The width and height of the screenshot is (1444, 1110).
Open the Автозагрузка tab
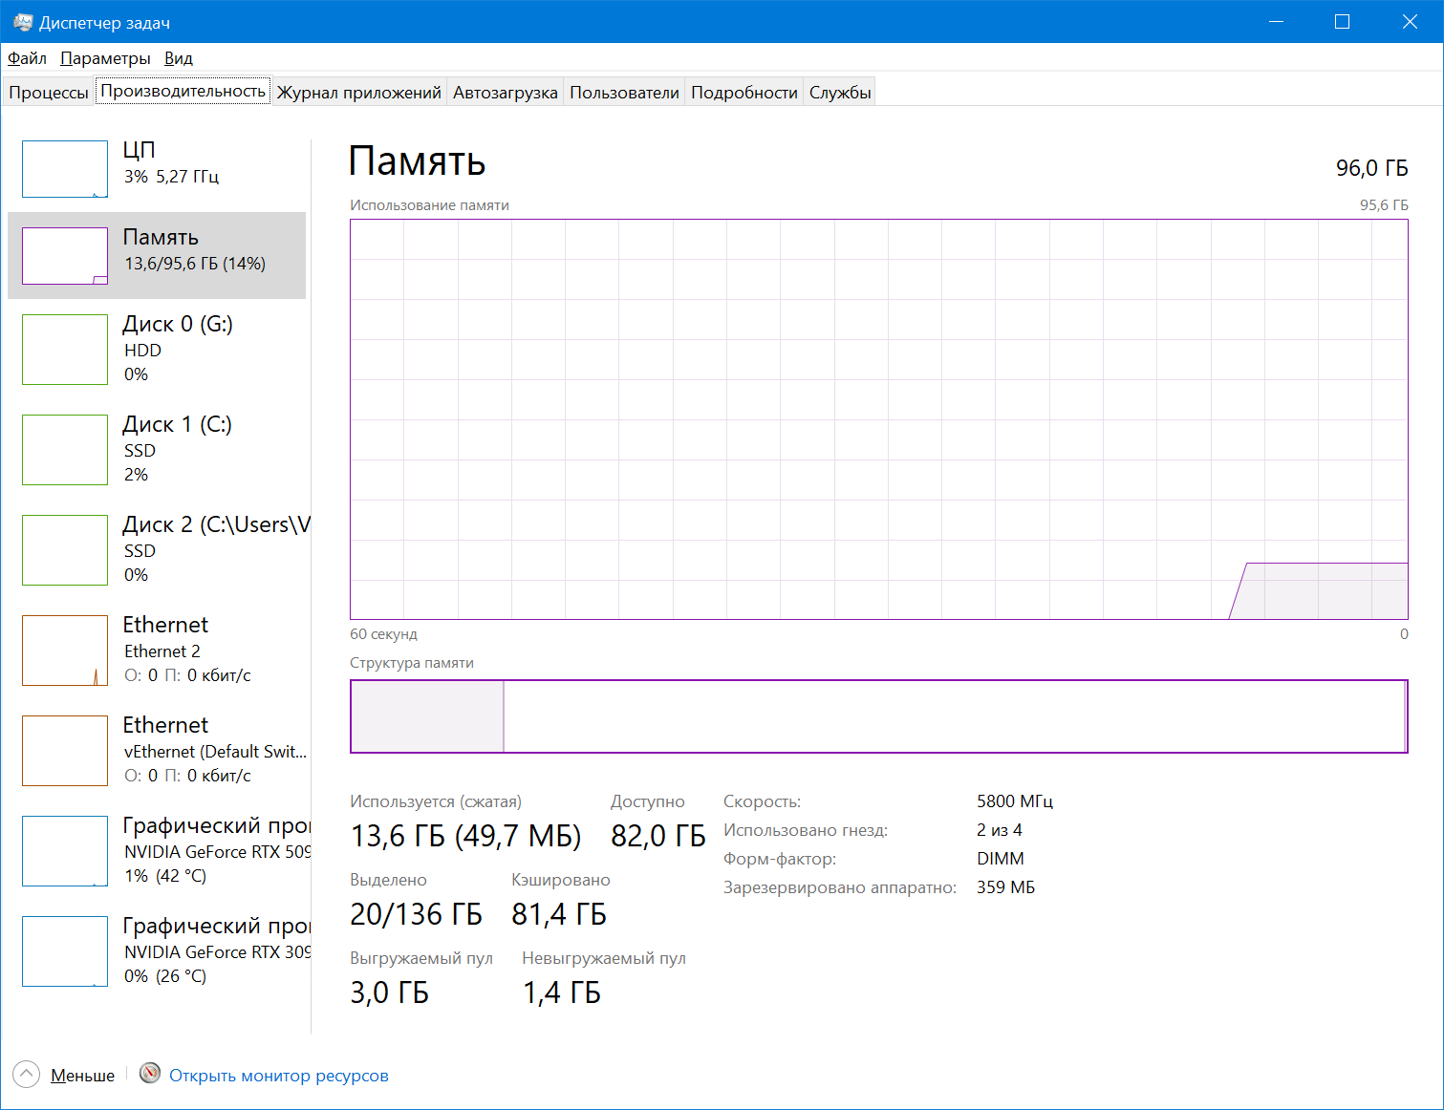pos(505,93)
